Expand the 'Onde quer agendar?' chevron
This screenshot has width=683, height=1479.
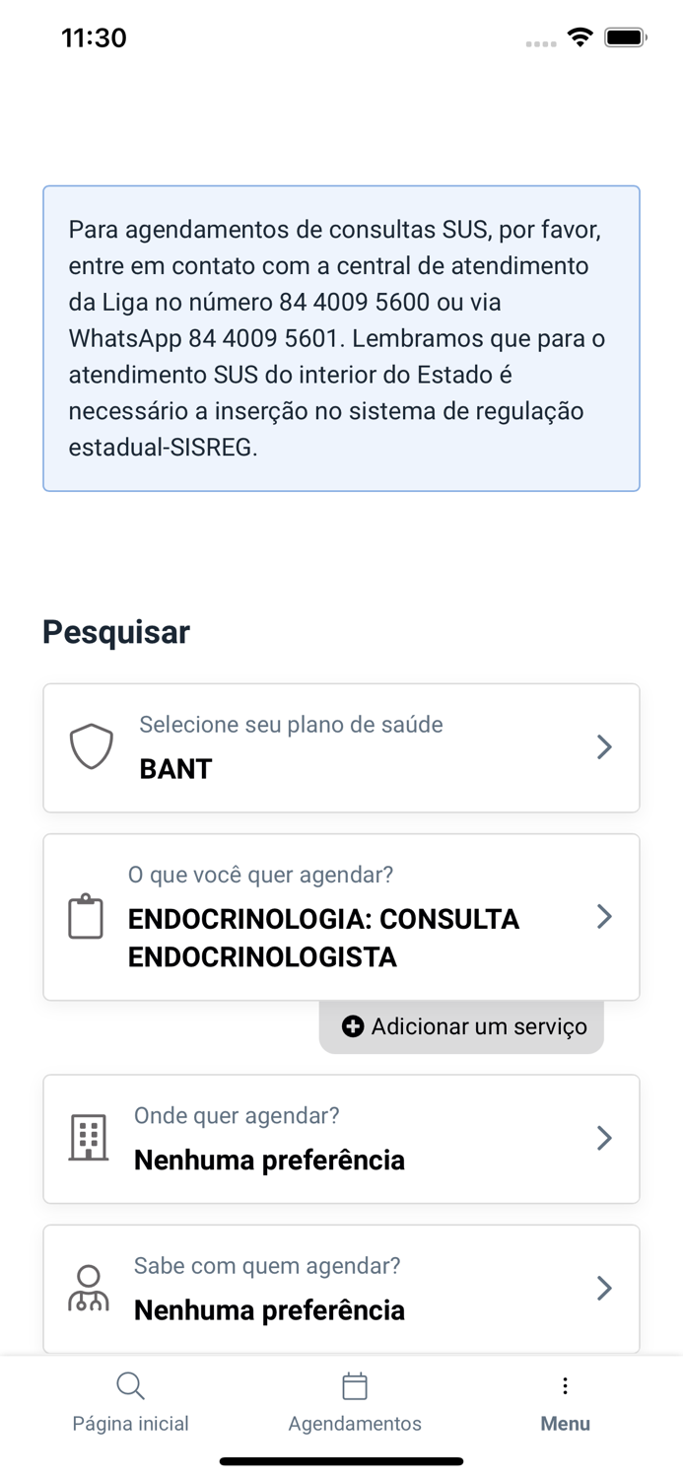point(604,1138)
